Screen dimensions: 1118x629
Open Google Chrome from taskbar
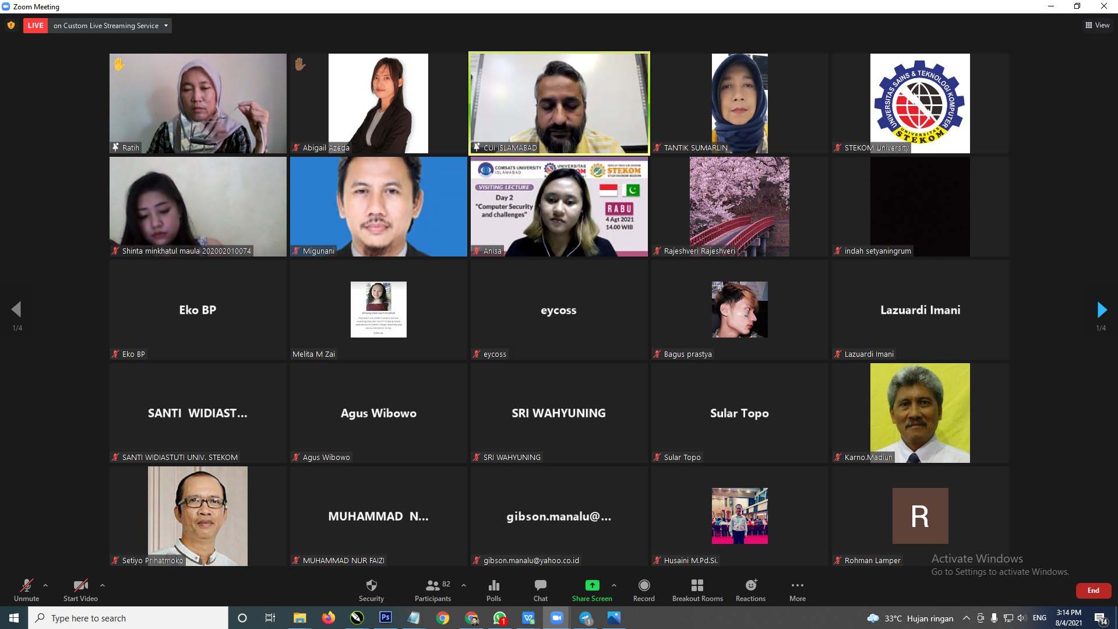443,618
